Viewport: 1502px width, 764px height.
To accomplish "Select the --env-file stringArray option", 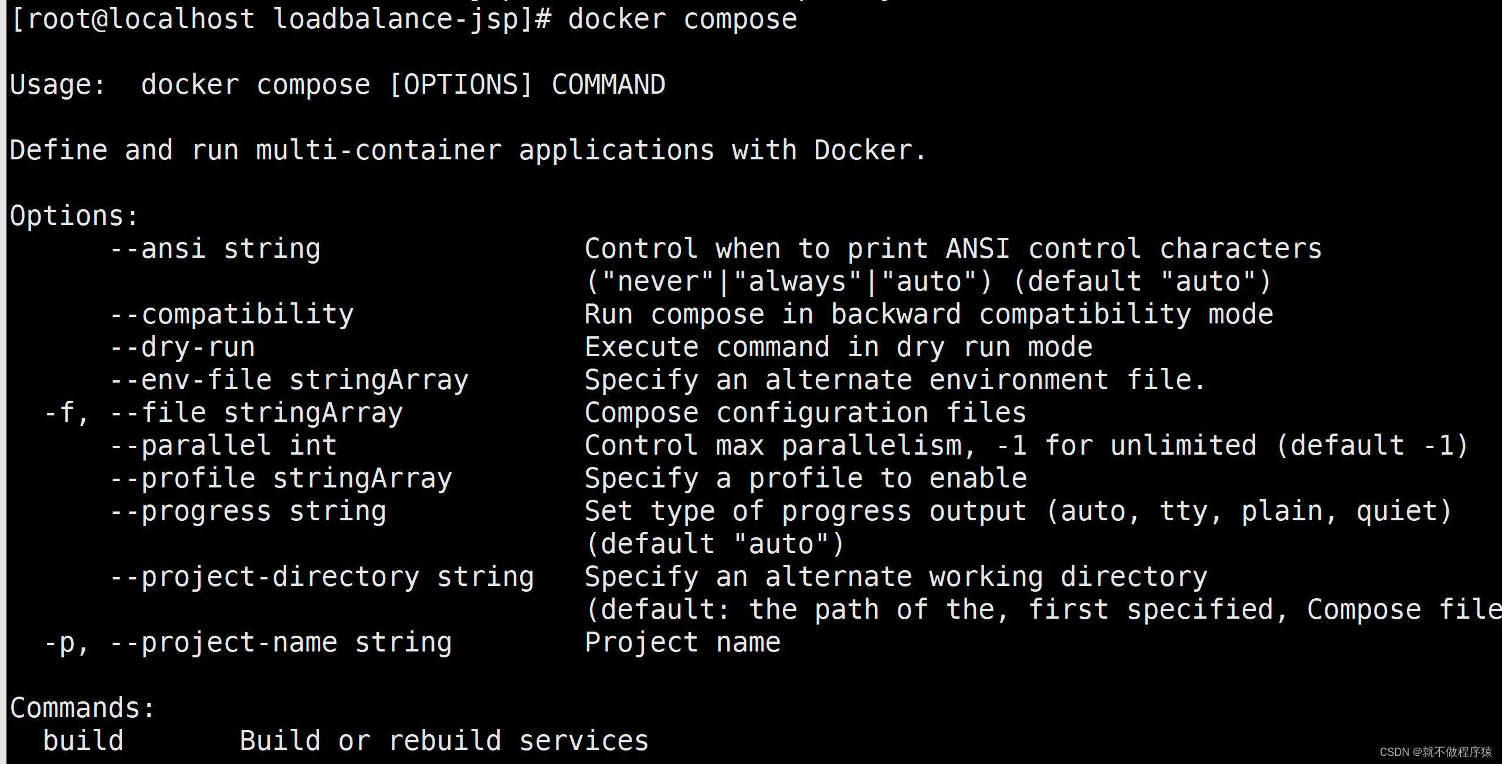I will click(289, 380).
